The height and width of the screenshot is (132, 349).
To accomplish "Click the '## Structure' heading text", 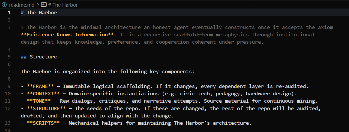I will (39, 57).
